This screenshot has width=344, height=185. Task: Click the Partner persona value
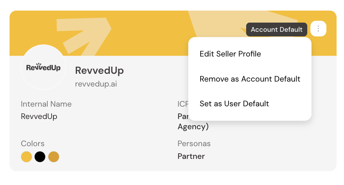coord(191,156)
